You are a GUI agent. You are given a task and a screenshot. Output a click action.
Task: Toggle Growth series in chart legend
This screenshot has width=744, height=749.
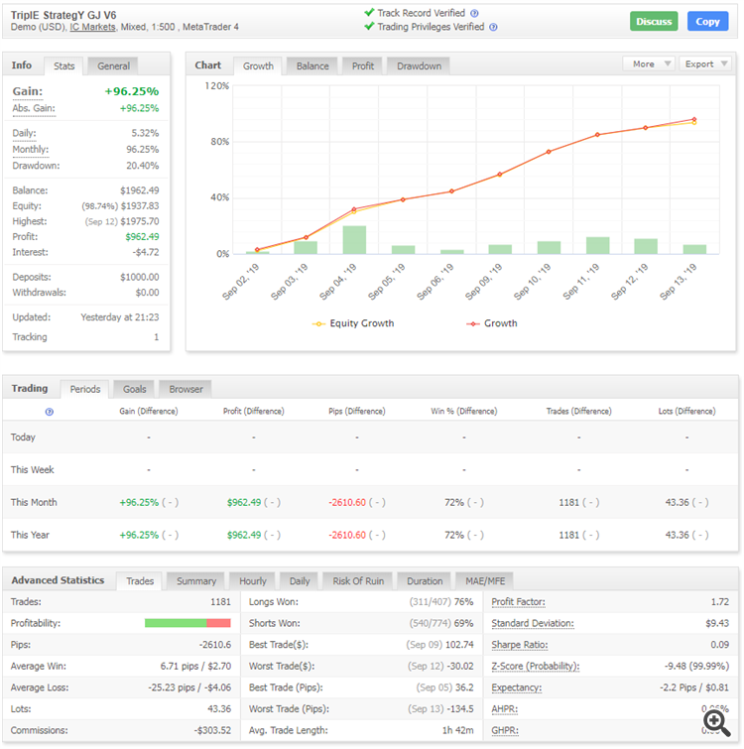tap(492, 323)
